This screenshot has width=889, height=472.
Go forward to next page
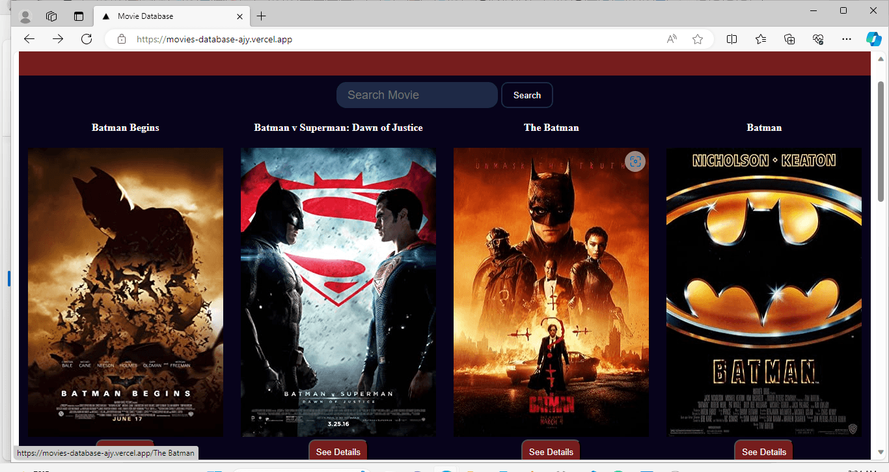(58, 39)
